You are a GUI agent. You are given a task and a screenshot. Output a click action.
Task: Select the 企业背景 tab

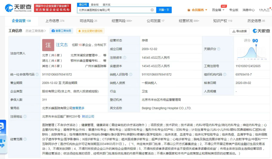click(x=21, y=21)
